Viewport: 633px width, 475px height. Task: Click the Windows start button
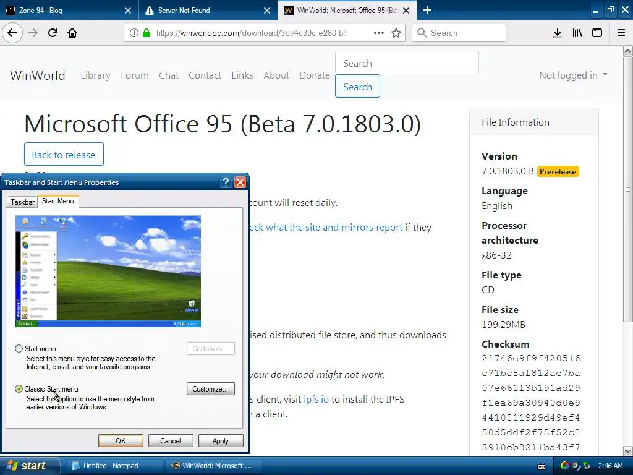coord(30,466)
